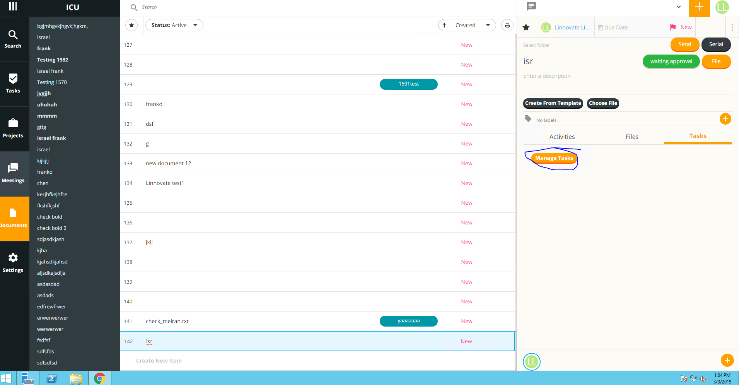The height and width of the screenshot is (385, 739).
Task: Switch to the Tasks tab
Action: point(698,136)
